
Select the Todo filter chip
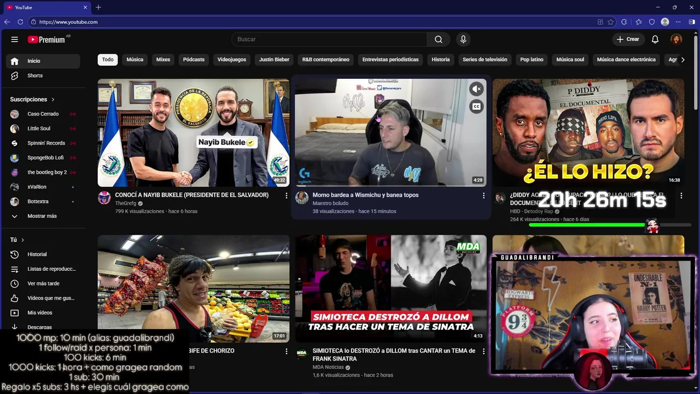pyautogui.click(x=108, y=60)
